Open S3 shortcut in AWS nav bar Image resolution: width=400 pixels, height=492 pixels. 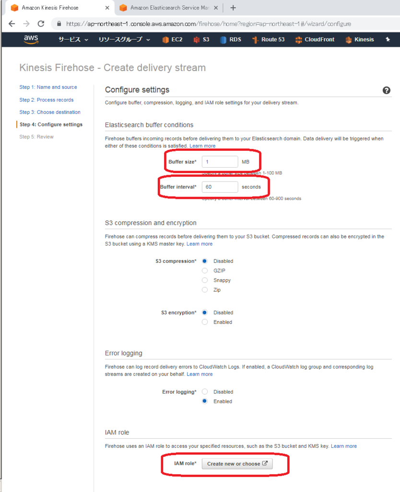[201, 39]
